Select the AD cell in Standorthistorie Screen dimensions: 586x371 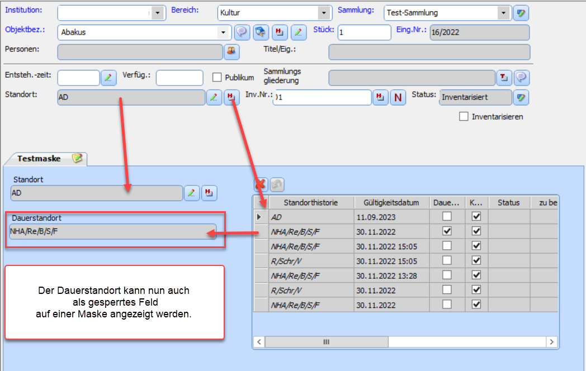coord(311,217)
